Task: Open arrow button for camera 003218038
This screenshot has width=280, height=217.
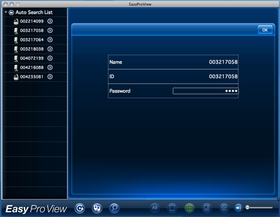Action: [x=50, y=49]
